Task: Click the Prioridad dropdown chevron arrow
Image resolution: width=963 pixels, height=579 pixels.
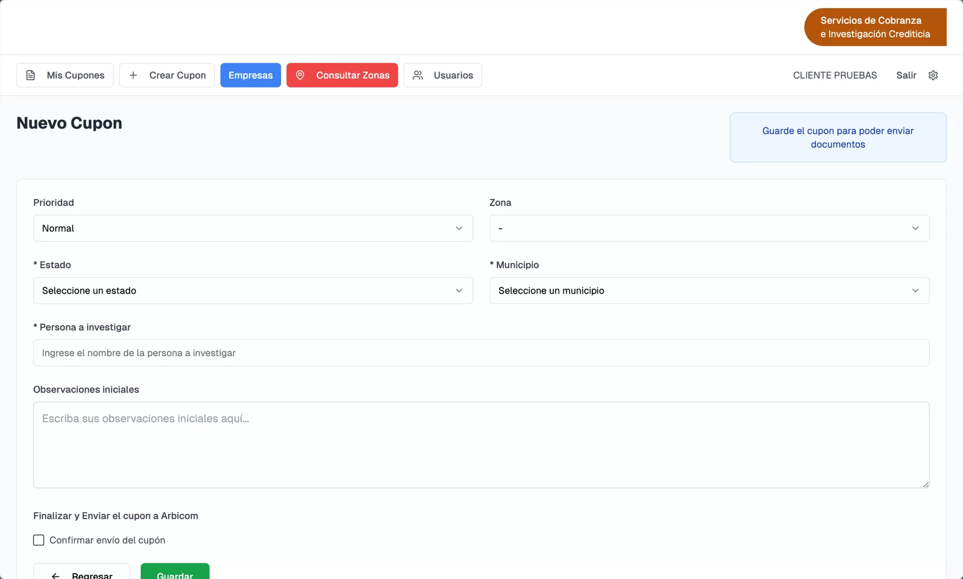Action: [x=459, y=228]
